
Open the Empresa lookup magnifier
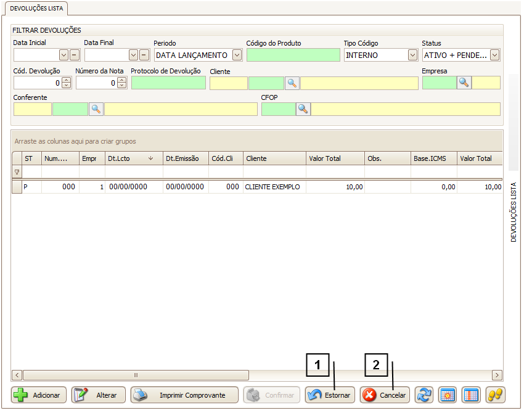click(464, 83)
